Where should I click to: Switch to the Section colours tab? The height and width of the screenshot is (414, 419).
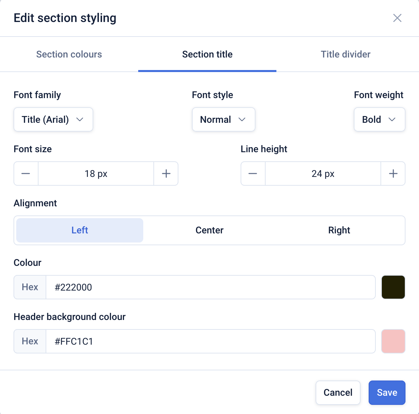69,54
